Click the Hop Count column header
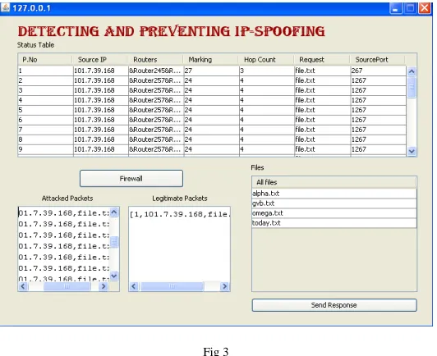The height and width of the screenshot is (356, 437). [x=266, y=60]
